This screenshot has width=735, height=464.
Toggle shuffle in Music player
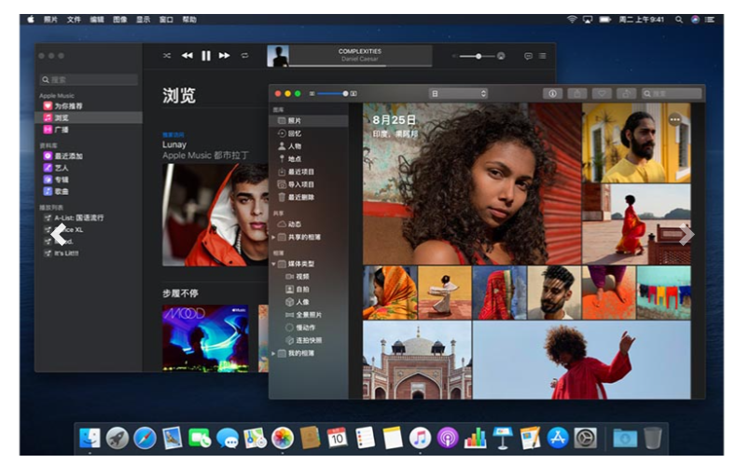pyautogui.click(x=167, y=56)
